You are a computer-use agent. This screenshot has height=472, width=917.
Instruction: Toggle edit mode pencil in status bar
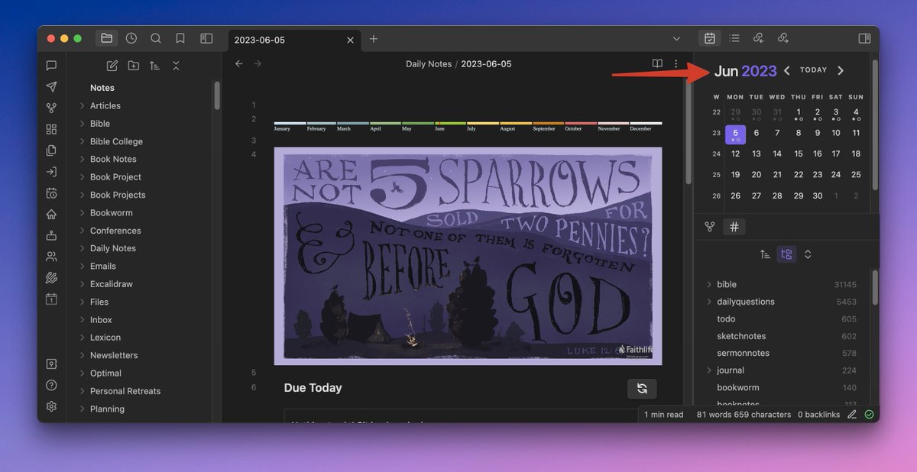[x=852, y=415]
